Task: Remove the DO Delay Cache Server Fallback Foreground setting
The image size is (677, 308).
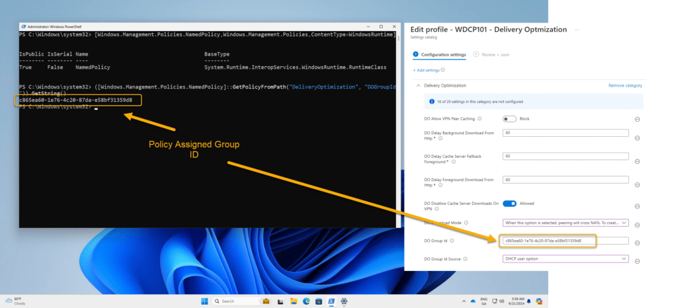Action: 637,161
